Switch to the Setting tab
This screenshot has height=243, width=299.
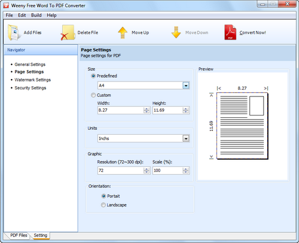41,235
